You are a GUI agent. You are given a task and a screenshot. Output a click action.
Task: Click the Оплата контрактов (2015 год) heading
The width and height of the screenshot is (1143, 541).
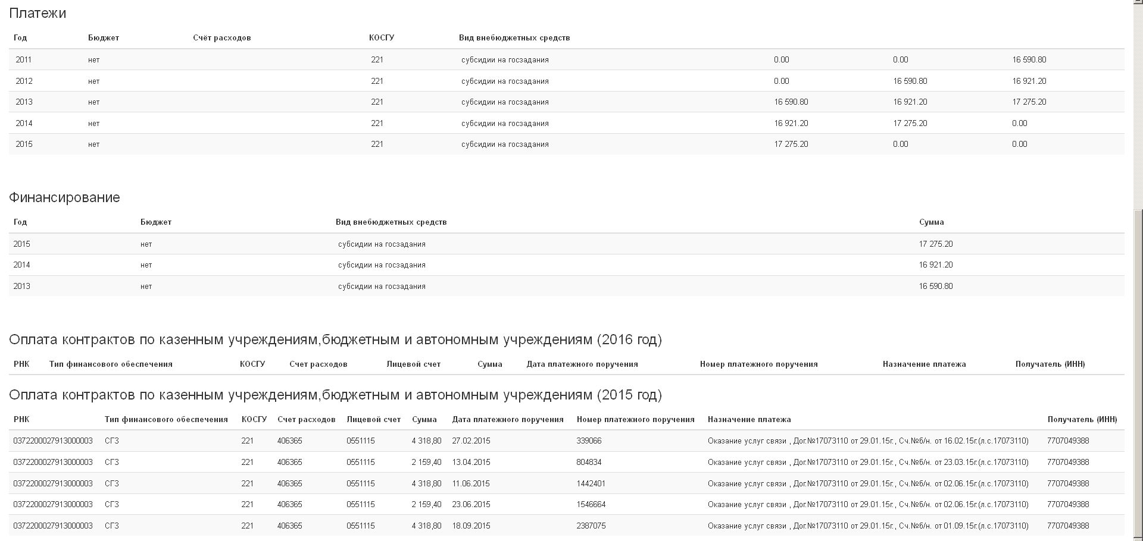tap(335, 395)
